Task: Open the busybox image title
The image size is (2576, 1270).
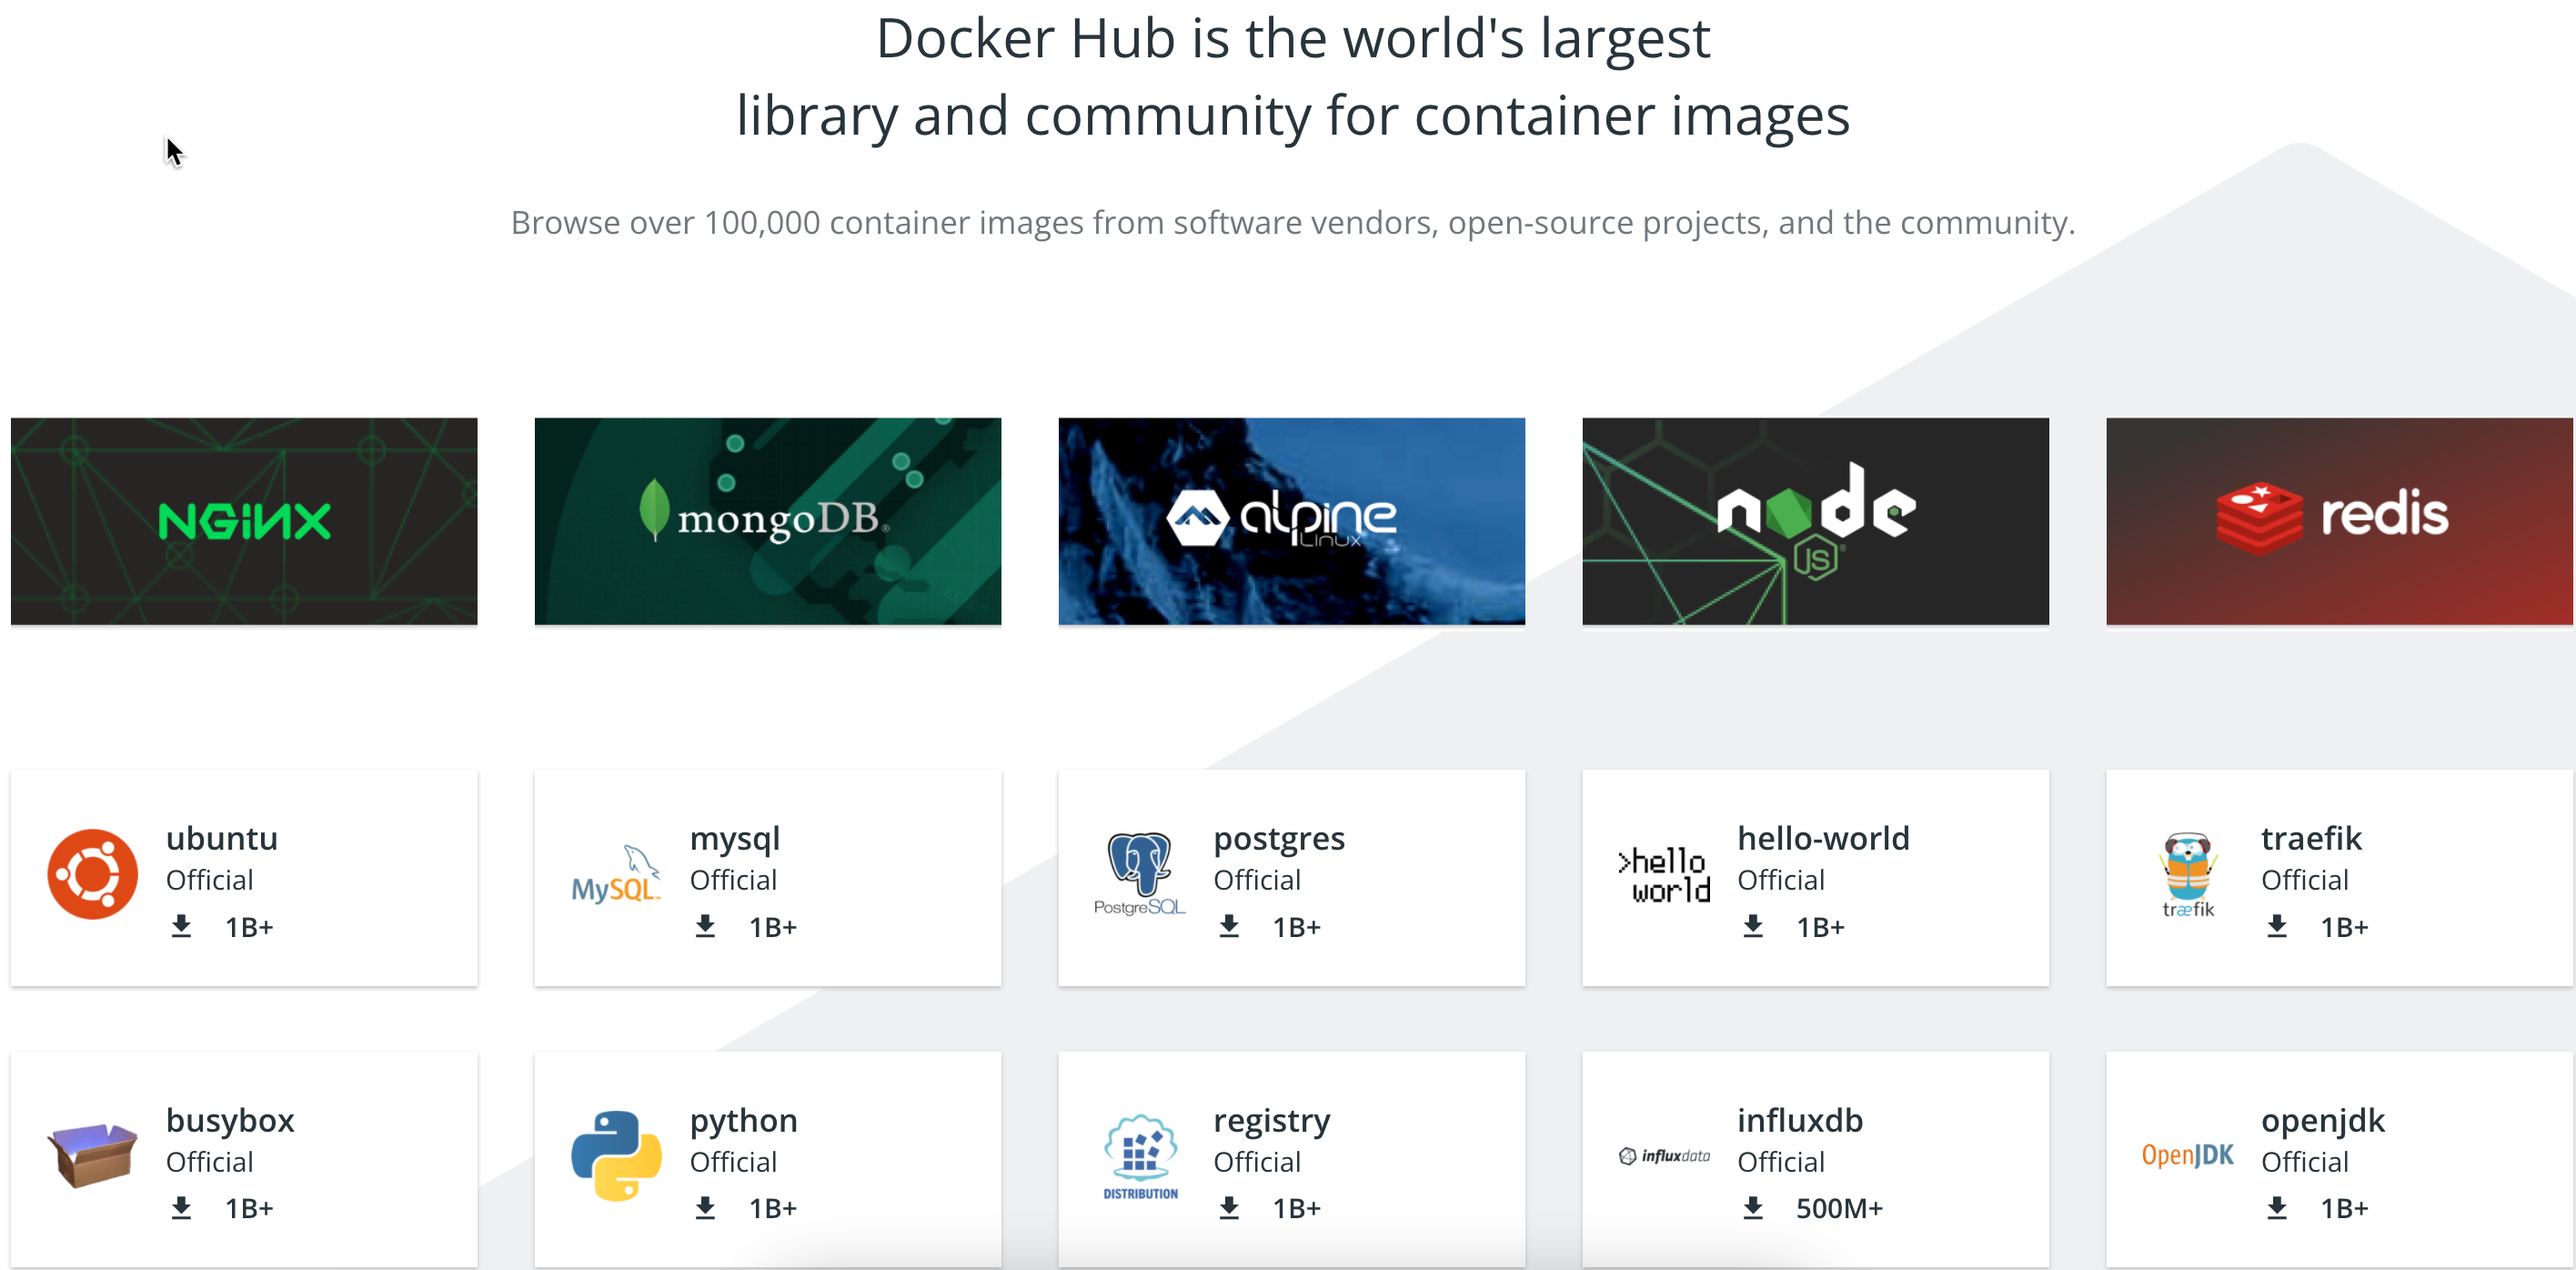Action: pos(230,1121)
